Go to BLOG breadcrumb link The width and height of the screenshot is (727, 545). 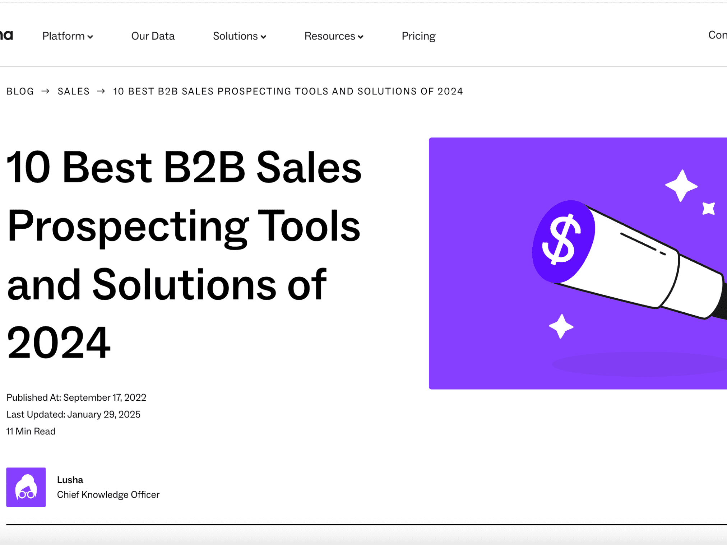20,91
